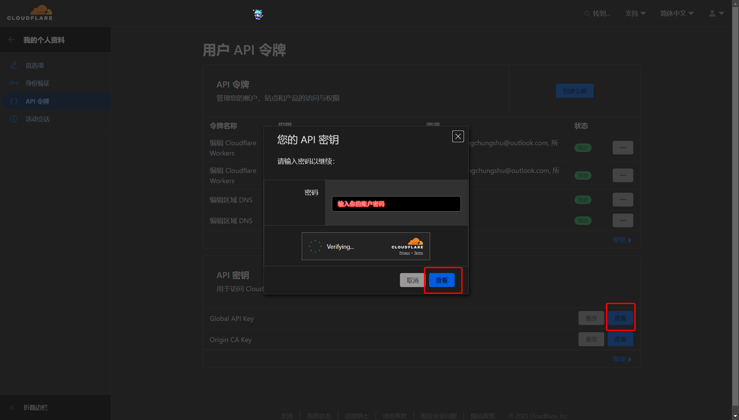Screen dimensions: 739x420
Task: Click the key icon beside 身份验证
Action: (14, 83)
